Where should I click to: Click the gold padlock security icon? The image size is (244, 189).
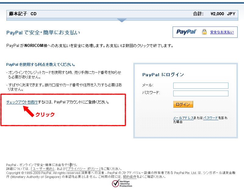(204, 32)
